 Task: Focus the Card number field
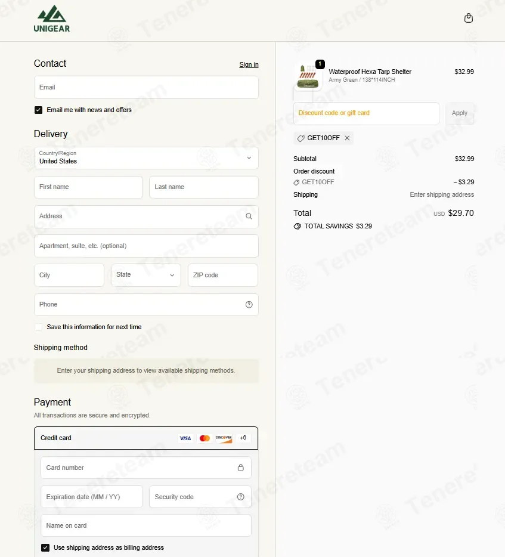tap(146, 468)
